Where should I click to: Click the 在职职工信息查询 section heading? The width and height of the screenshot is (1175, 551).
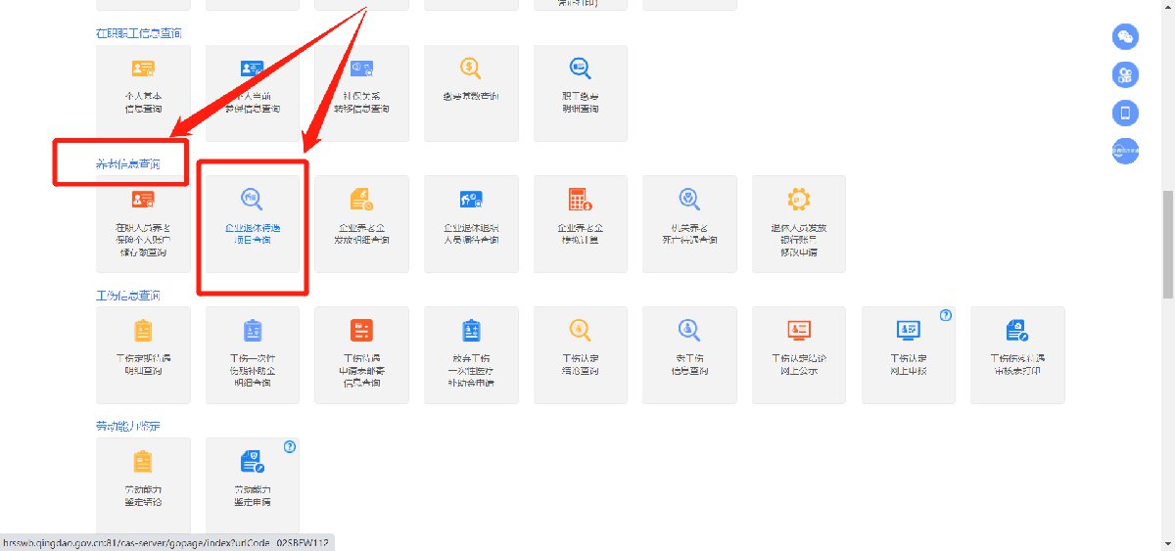tap(138, 33)
